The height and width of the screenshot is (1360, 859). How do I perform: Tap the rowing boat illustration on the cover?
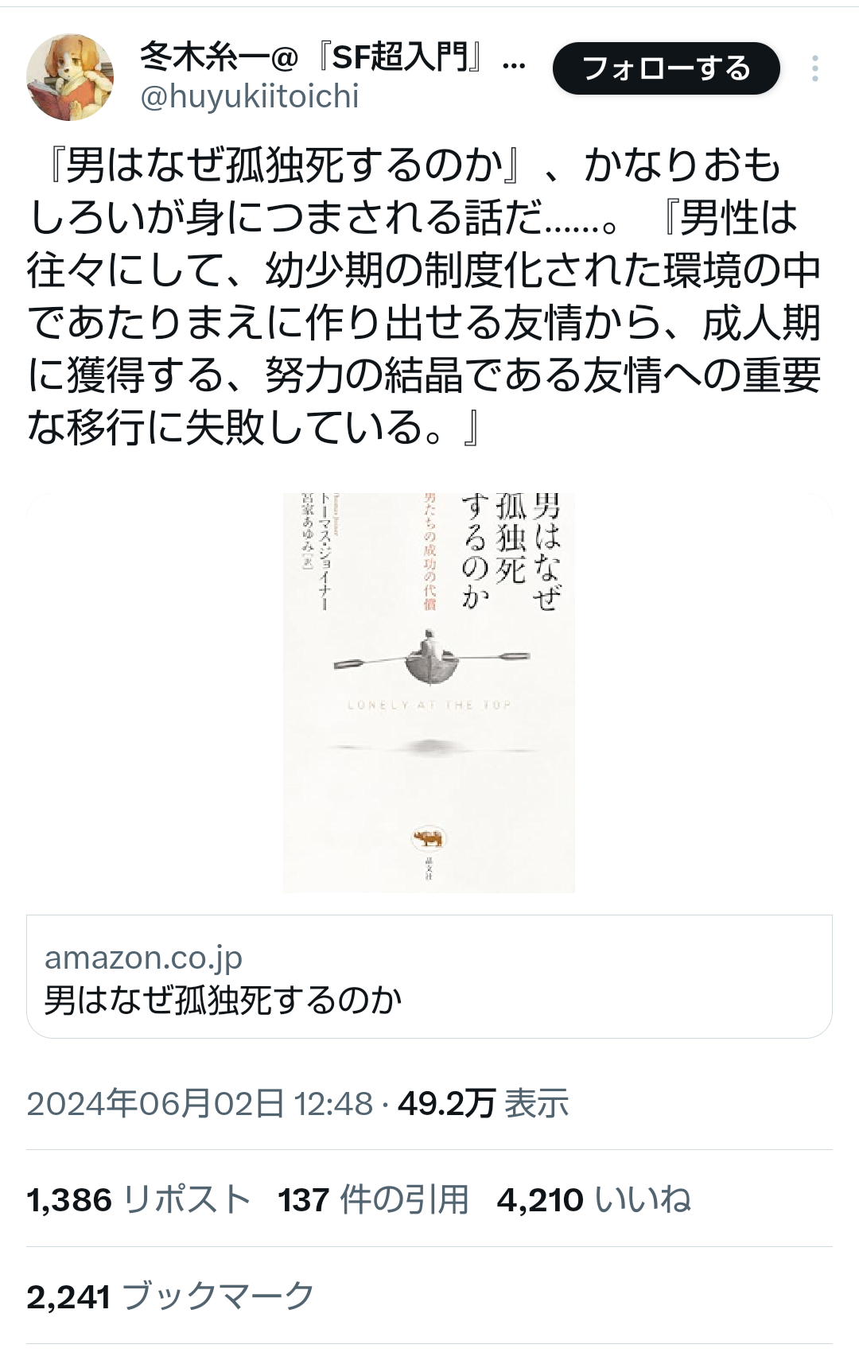pyautogui.click(x=430, y=659)
